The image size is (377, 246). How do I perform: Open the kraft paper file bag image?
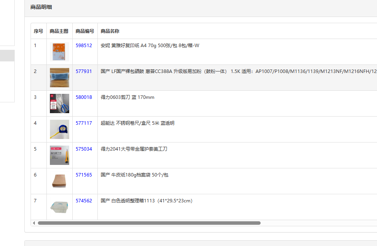59,181
